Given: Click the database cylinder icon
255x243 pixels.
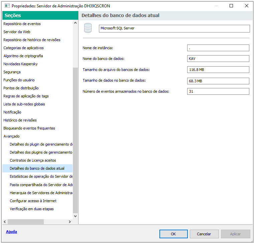Looking at the screenshot, I should (x=88, y=28).
